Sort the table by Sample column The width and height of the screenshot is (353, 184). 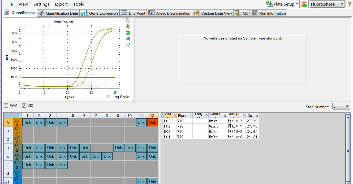pos(236,116)
